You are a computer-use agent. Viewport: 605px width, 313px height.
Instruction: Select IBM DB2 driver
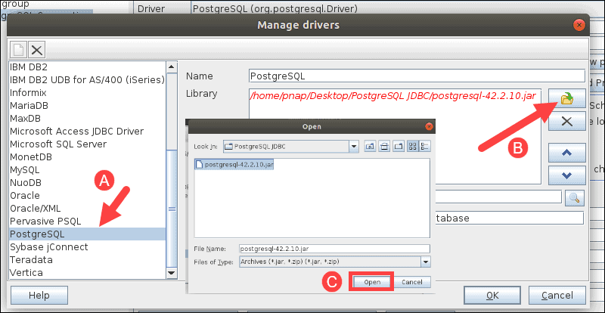click(87, 67)
